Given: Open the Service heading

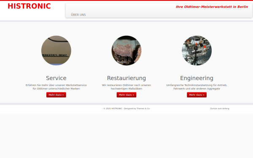Looking at the screenshot, I should (x=56, y=78).
